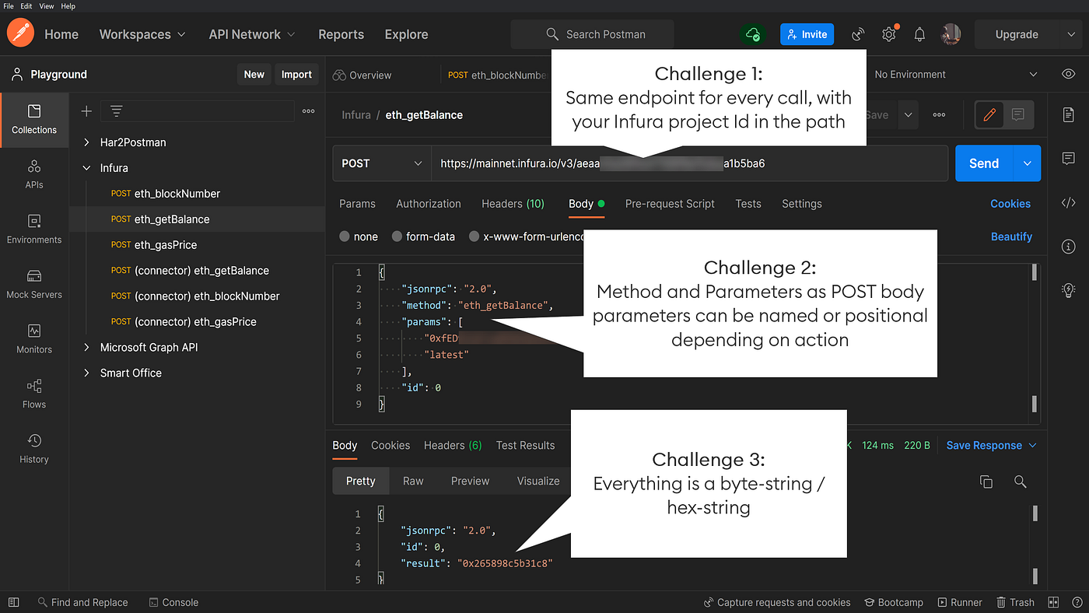Expand the Har2Postman collection
Screen dimensions: 1089x613
(x=86, y=142)
